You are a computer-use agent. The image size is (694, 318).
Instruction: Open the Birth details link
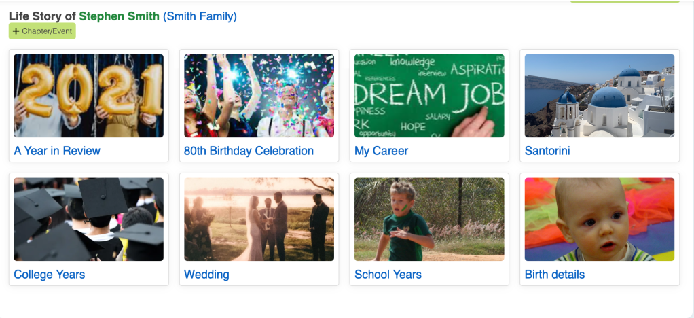point(554,275)
